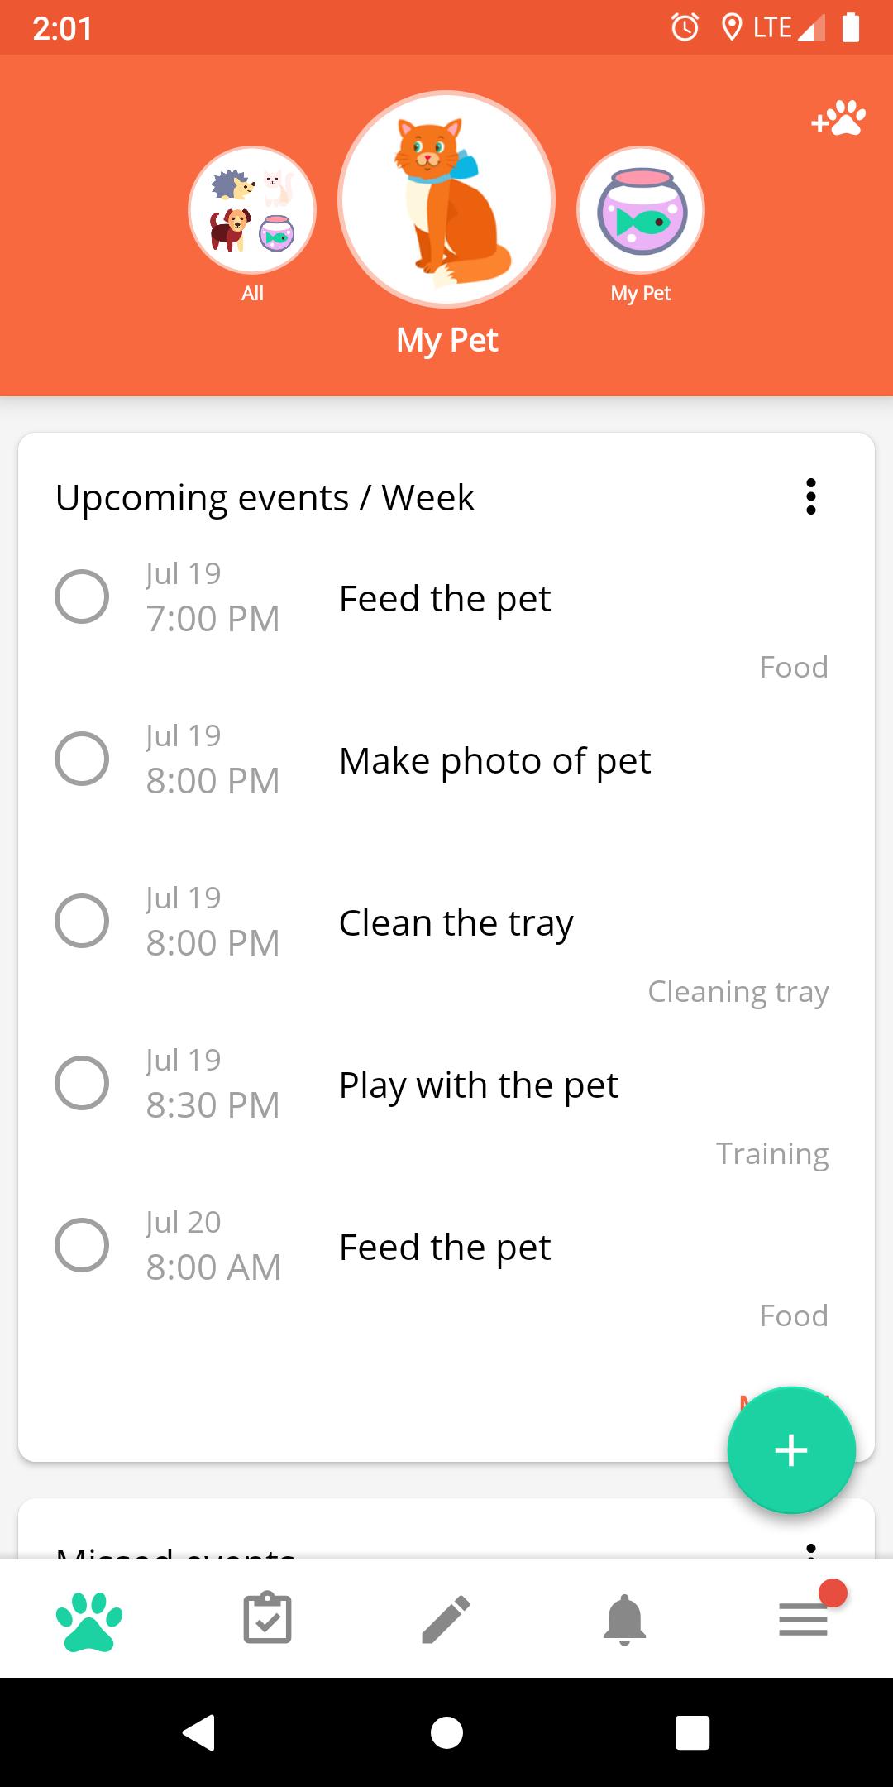Screen dimensions: 893x1787
Task: Open the hamburger menu with red dot
Action: tap(804, 1618)
